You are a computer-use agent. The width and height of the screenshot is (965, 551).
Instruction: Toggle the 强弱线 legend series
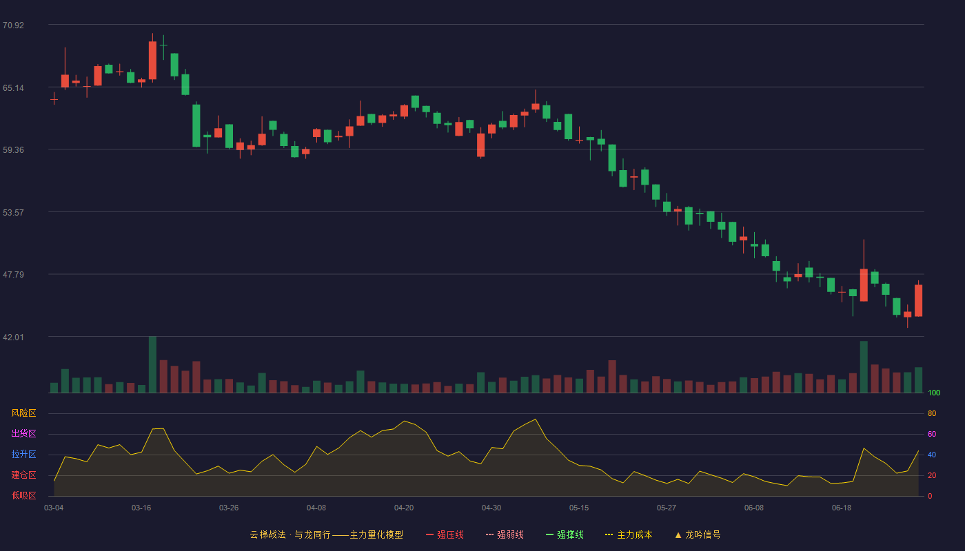(505, 534)
